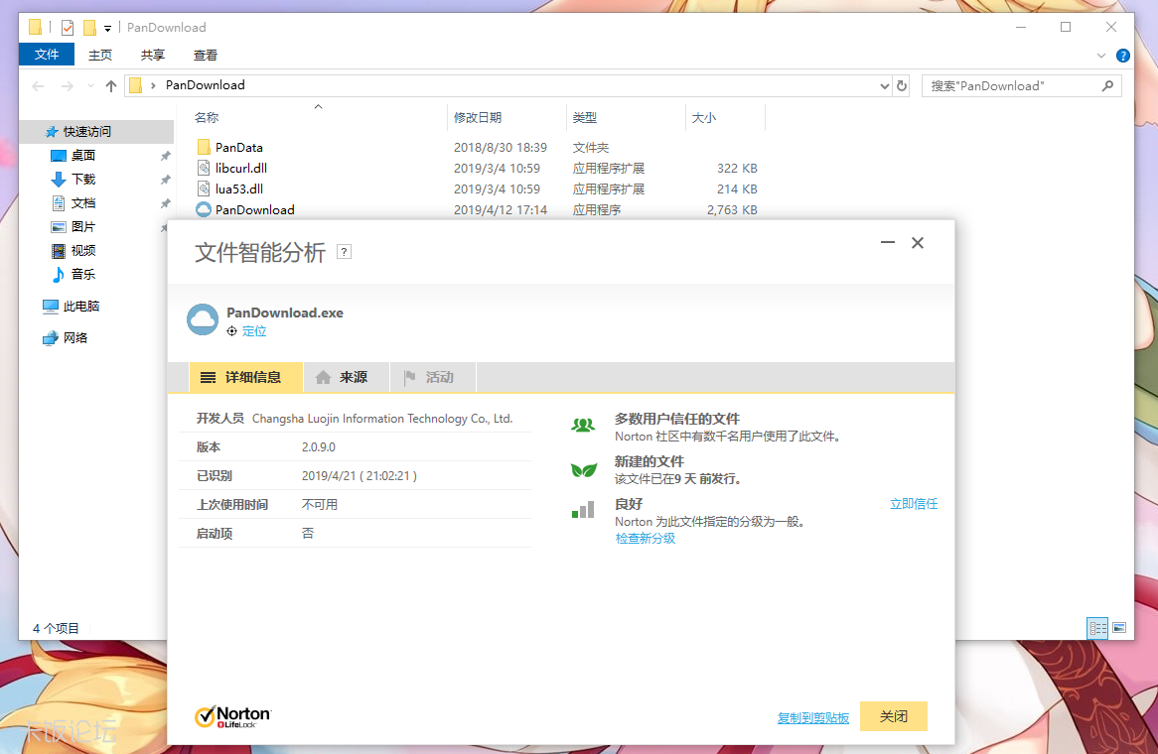The height and width of the screenshot is (754, 1158).
Task: Open the 查看 ribbon tab
Action: pos(206,56)
